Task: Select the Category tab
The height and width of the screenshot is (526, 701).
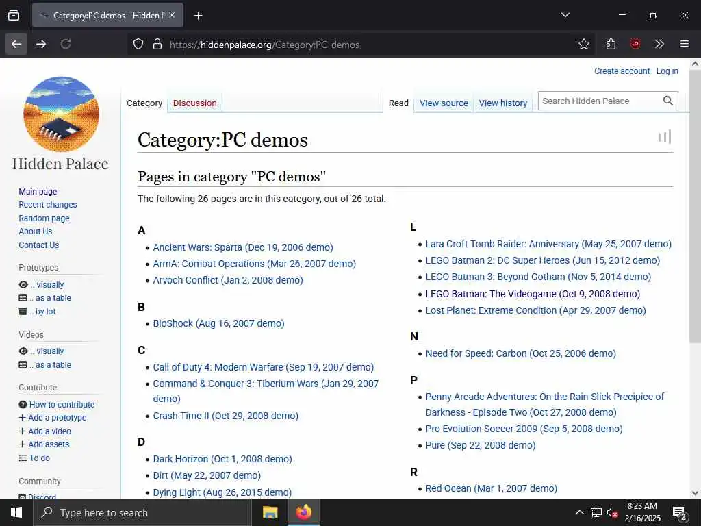Action: pyautogui.click(x=144, y=103)
